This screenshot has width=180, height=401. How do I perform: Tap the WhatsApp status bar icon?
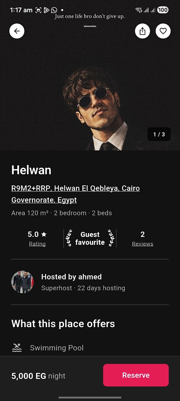pos(54,10)
